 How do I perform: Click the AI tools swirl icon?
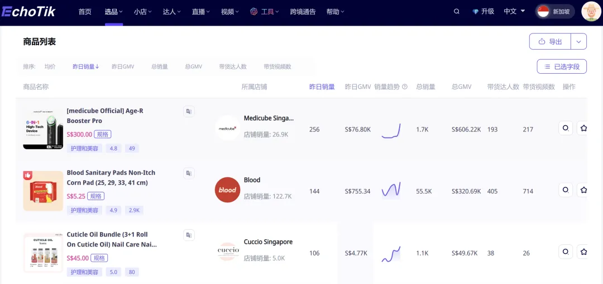pyautogui.click(x=253, y=12)
